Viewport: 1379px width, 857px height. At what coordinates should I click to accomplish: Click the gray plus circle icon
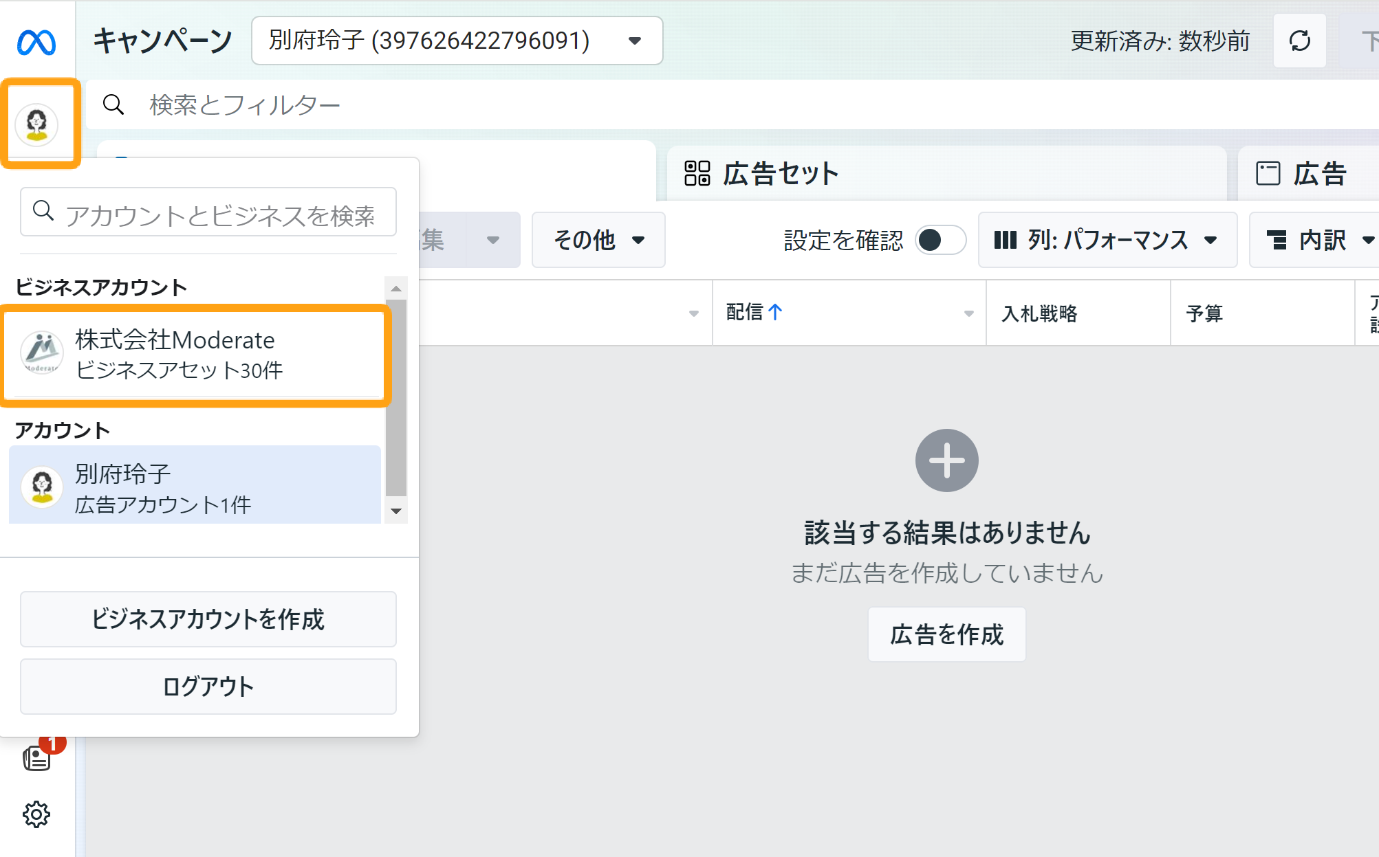pyautogui.click(x=946, y=460)
